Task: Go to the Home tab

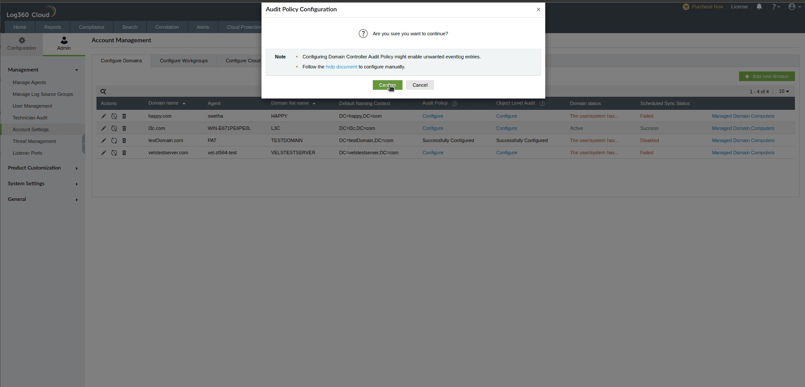Action: point(20,27)
